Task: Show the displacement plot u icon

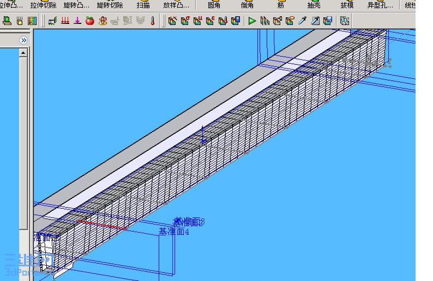Action: point(198,21)
